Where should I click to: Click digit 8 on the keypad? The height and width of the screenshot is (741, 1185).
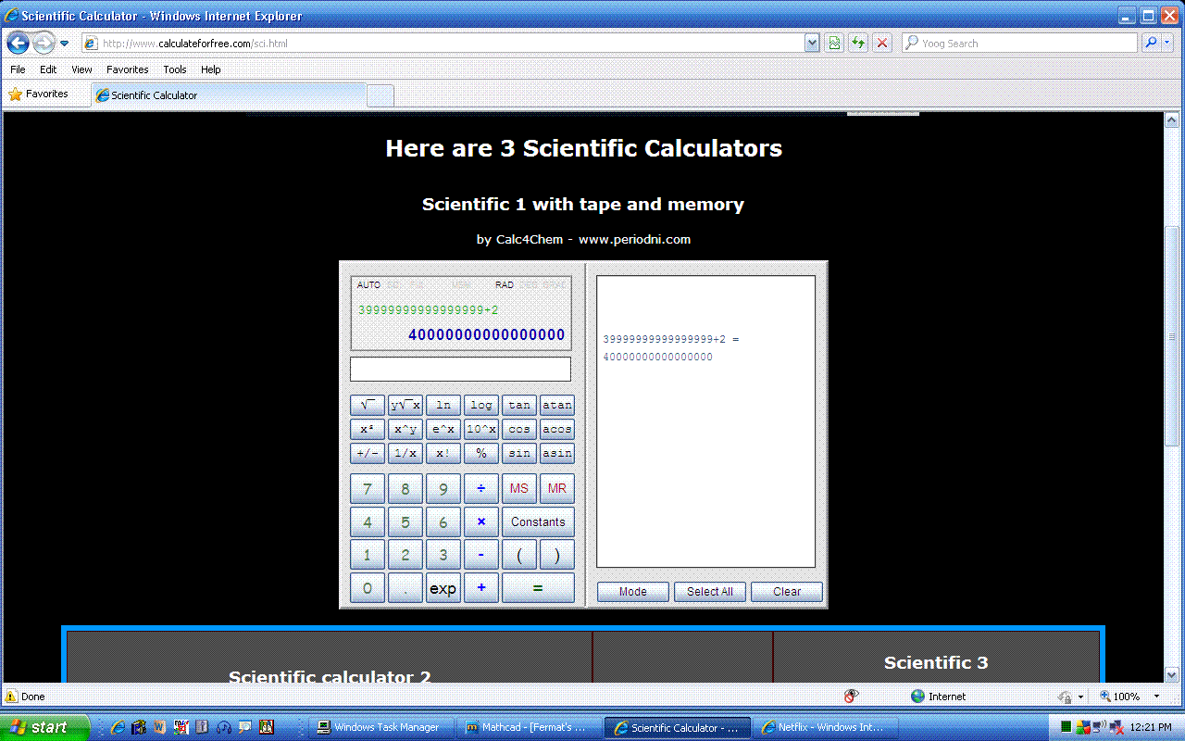[x=405, y=489]
